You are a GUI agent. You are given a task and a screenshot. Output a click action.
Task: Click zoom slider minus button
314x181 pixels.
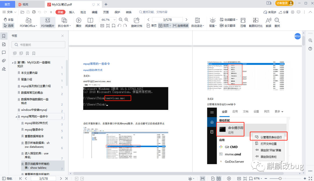(x=266, y=178)
